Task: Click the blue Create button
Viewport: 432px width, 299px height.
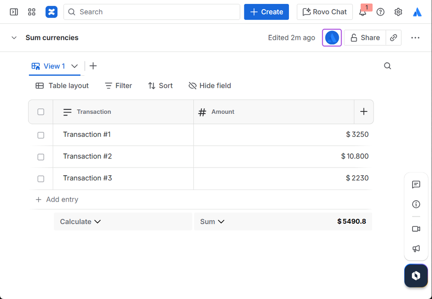Action: tap(266, 12)
